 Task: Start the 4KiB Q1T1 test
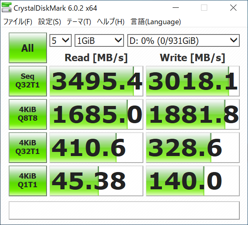[28, 181]
